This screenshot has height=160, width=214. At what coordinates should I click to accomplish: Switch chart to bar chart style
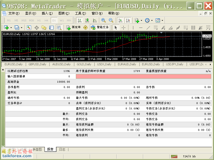point(80,20)
